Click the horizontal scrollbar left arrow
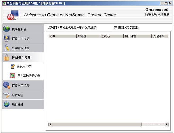 50,124
